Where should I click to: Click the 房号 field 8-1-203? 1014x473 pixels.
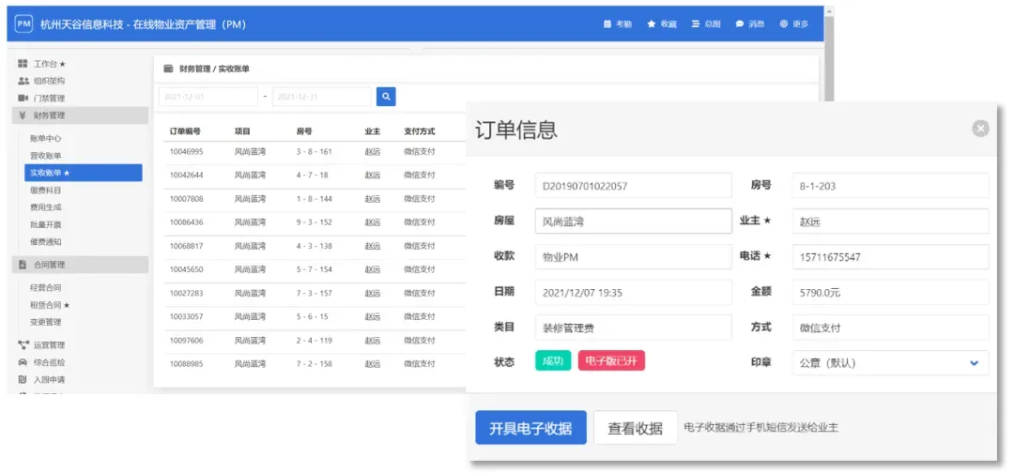point(890,186)
